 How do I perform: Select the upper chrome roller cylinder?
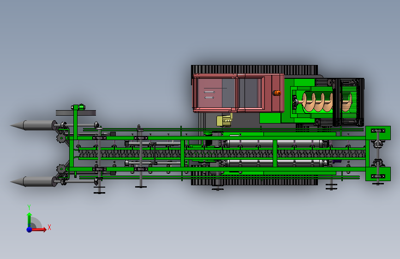(275, 143)
